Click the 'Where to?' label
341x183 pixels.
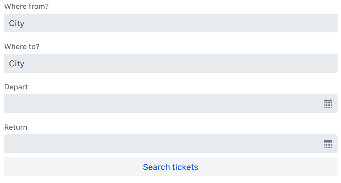tap(22, 47)
